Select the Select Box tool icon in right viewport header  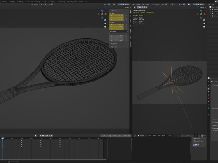coord(135,7)
